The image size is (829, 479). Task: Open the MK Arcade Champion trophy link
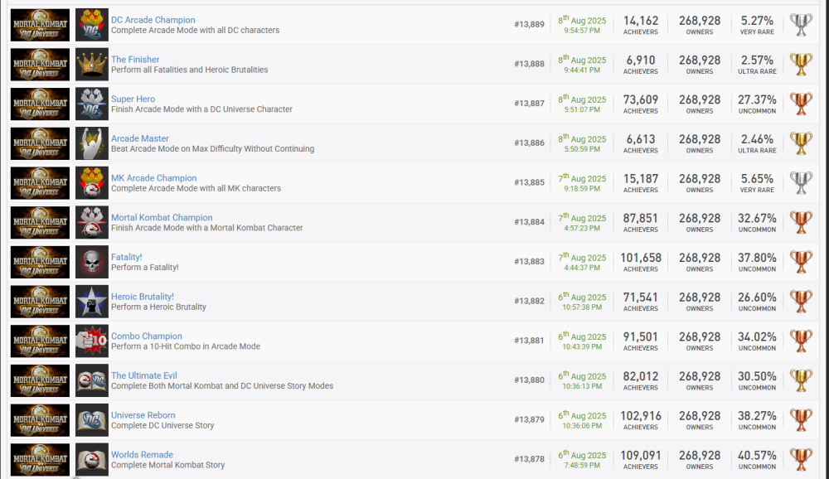tap(153, 178)
